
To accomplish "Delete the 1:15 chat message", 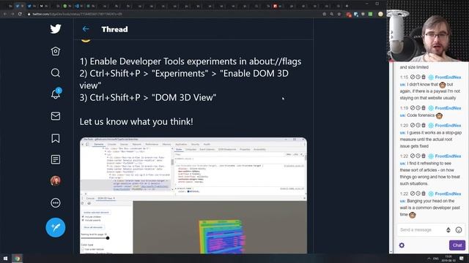I will click(424, 77).
